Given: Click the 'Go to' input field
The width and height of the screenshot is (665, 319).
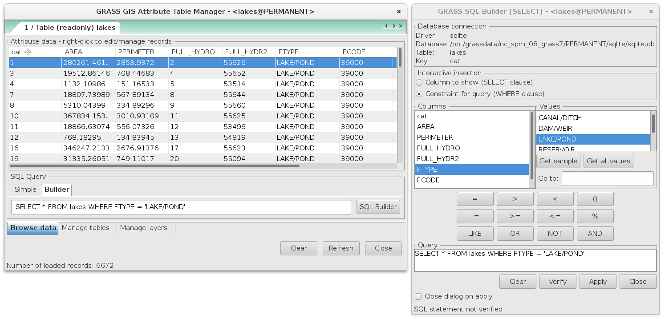Looking at the screenshot, I should pyautogui.click(x=608, y=178).
